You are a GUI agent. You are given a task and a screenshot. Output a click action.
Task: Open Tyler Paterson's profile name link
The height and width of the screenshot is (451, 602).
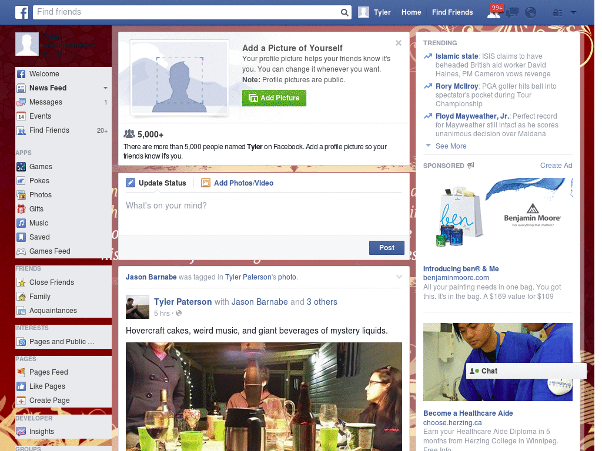[x=183, y=302]
